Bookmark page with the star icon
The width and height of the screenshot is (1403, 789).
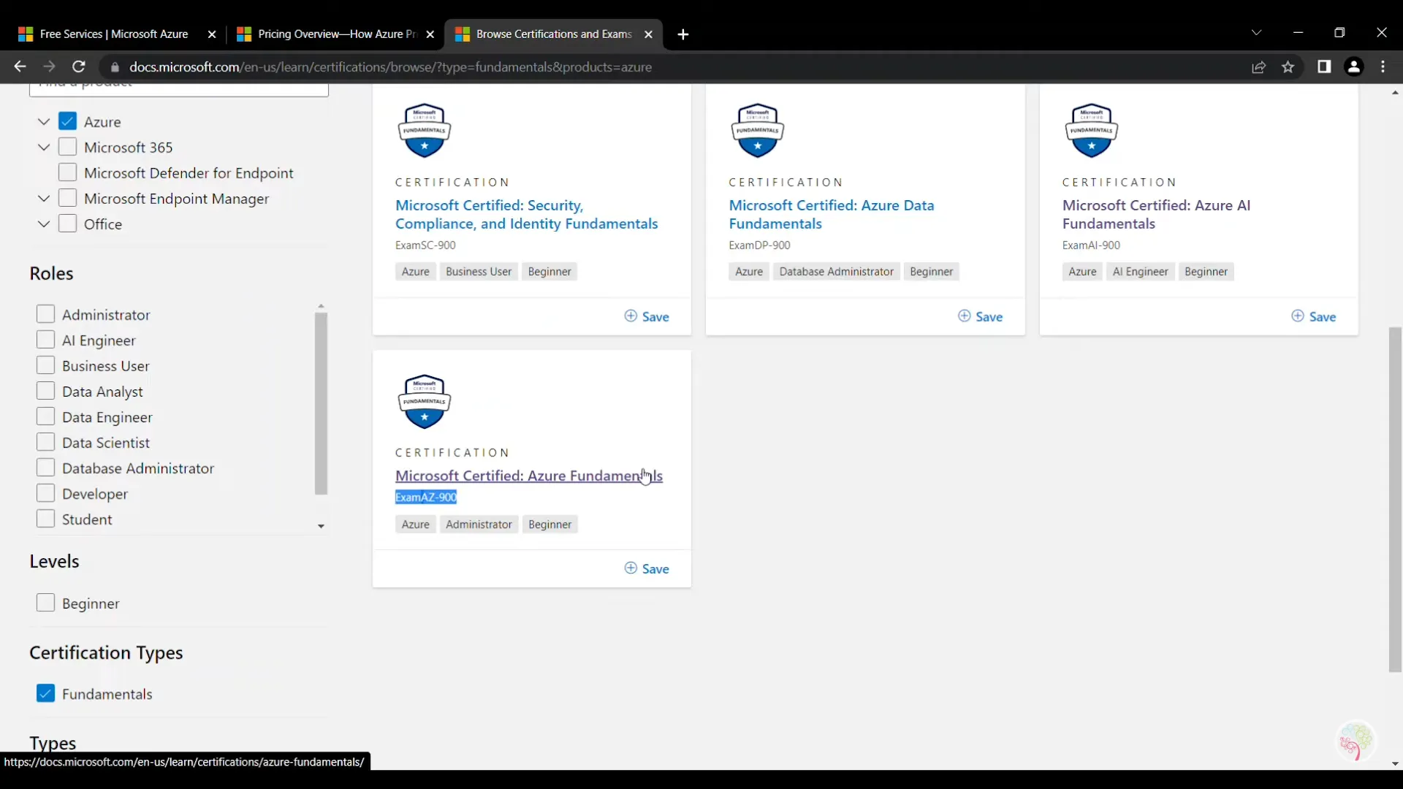click(1288, 67)
